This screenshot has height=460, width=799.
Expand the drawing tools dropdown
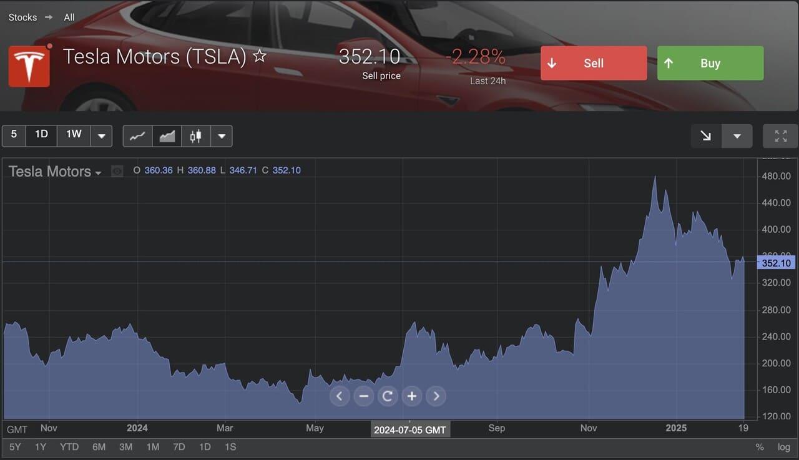[x=737, y=135]
